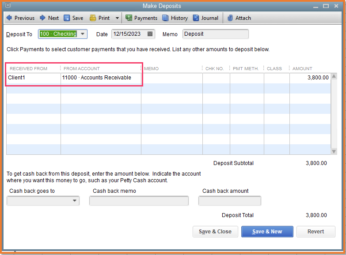Click the Deposit To label
This screenshot has height=255, width=346.
(x=19, y=34)
